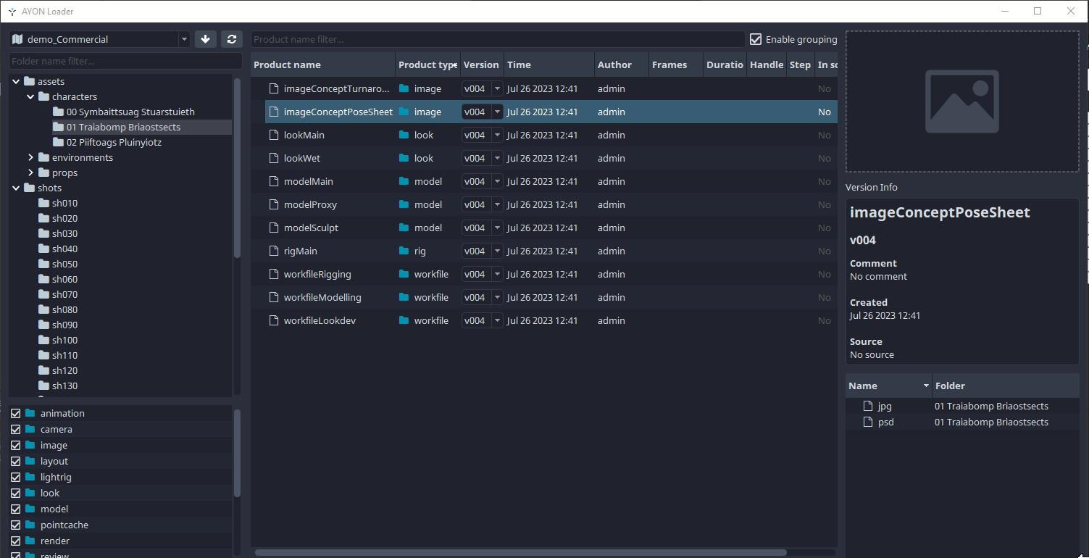
Task: Sort by the Author column header
Action: (614, 64)
